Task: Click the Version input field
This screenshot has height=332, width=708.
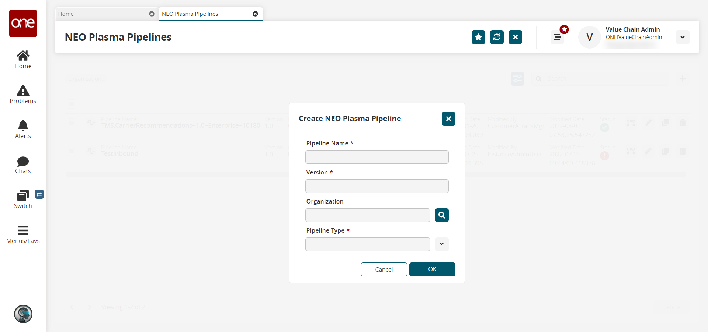Action: (377, 186)
